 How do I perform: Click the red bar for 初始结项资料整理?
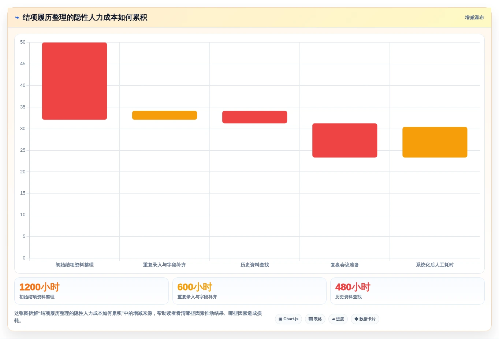click(74, 81)
